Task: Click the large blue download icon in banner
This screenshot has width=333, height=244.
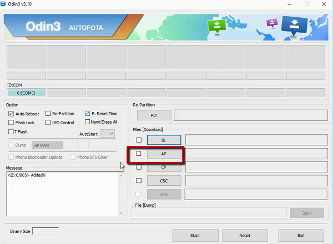Action: [294, 26]
